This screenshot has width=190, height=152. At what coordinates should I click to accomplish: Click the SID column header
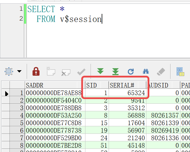pyautogui.click(x=96, y=85)
